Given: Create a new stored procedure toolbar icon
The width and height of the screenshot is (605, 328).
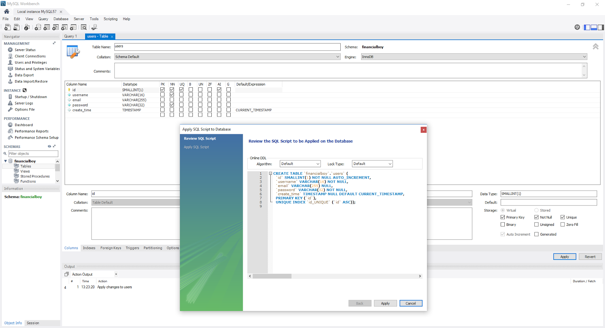Looking at the screenshot, I should tap(64, 27).
